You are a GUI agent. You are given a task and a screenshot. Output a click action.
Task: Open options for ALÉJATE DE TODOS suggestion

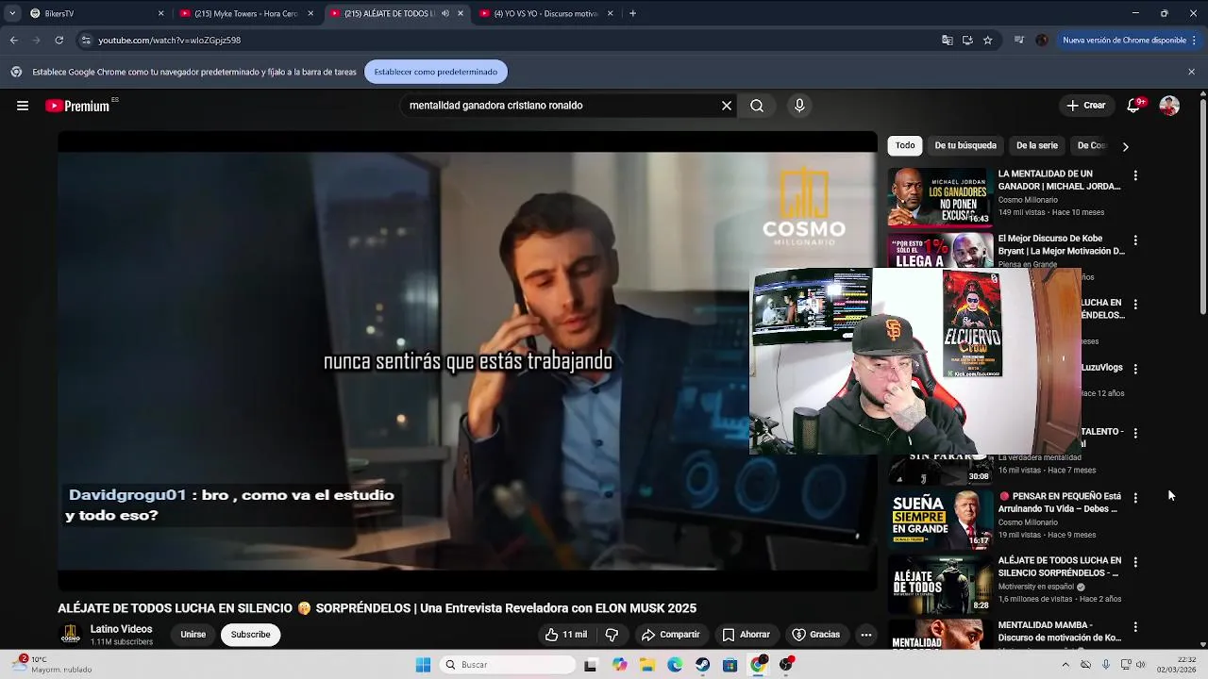pos(1135,562)
